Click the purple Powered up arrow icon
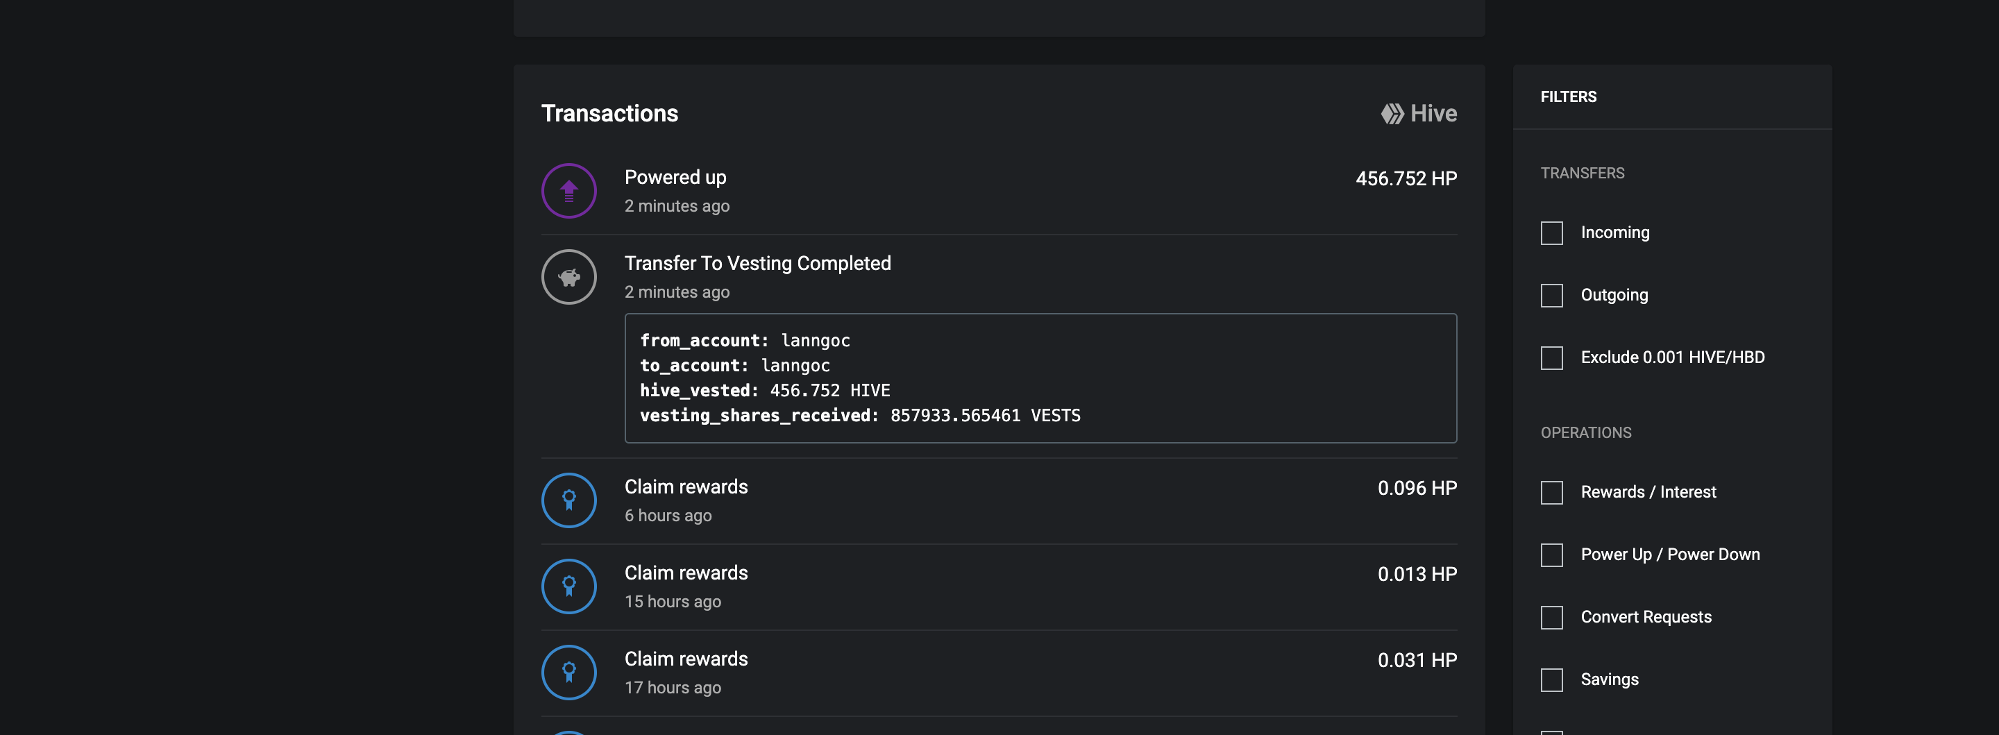 tap(569, 191)
